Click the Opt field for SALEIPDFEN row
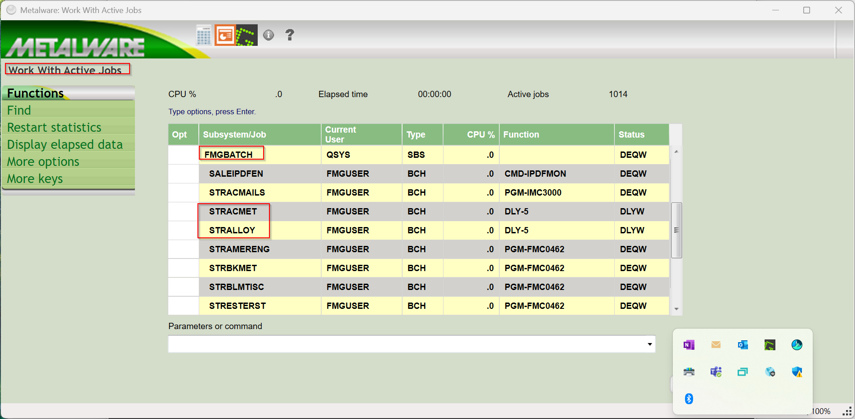Screen dimensions: 855x419 (x=184, y=174)
